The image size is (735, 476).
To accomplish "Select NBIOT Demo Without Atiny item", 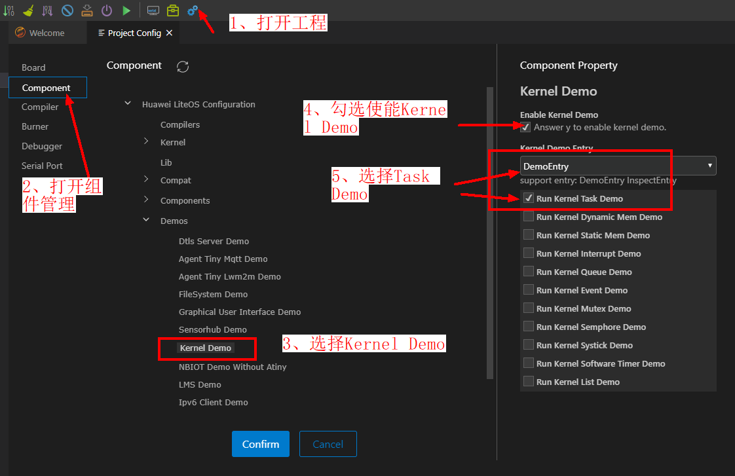I will coord(233,367).
